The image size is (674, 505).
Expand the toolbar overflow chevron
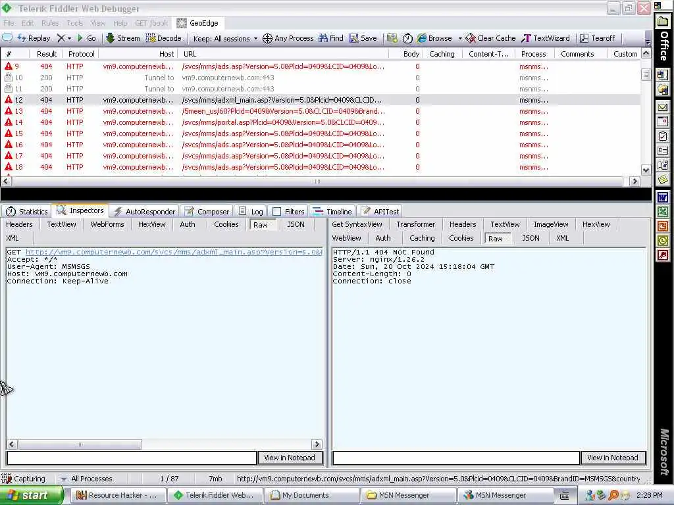(648, 42)
